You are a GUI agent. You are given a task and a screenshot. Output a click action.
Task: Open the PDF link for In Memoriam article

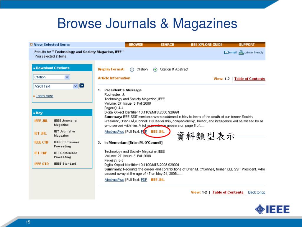click(144, 180)
